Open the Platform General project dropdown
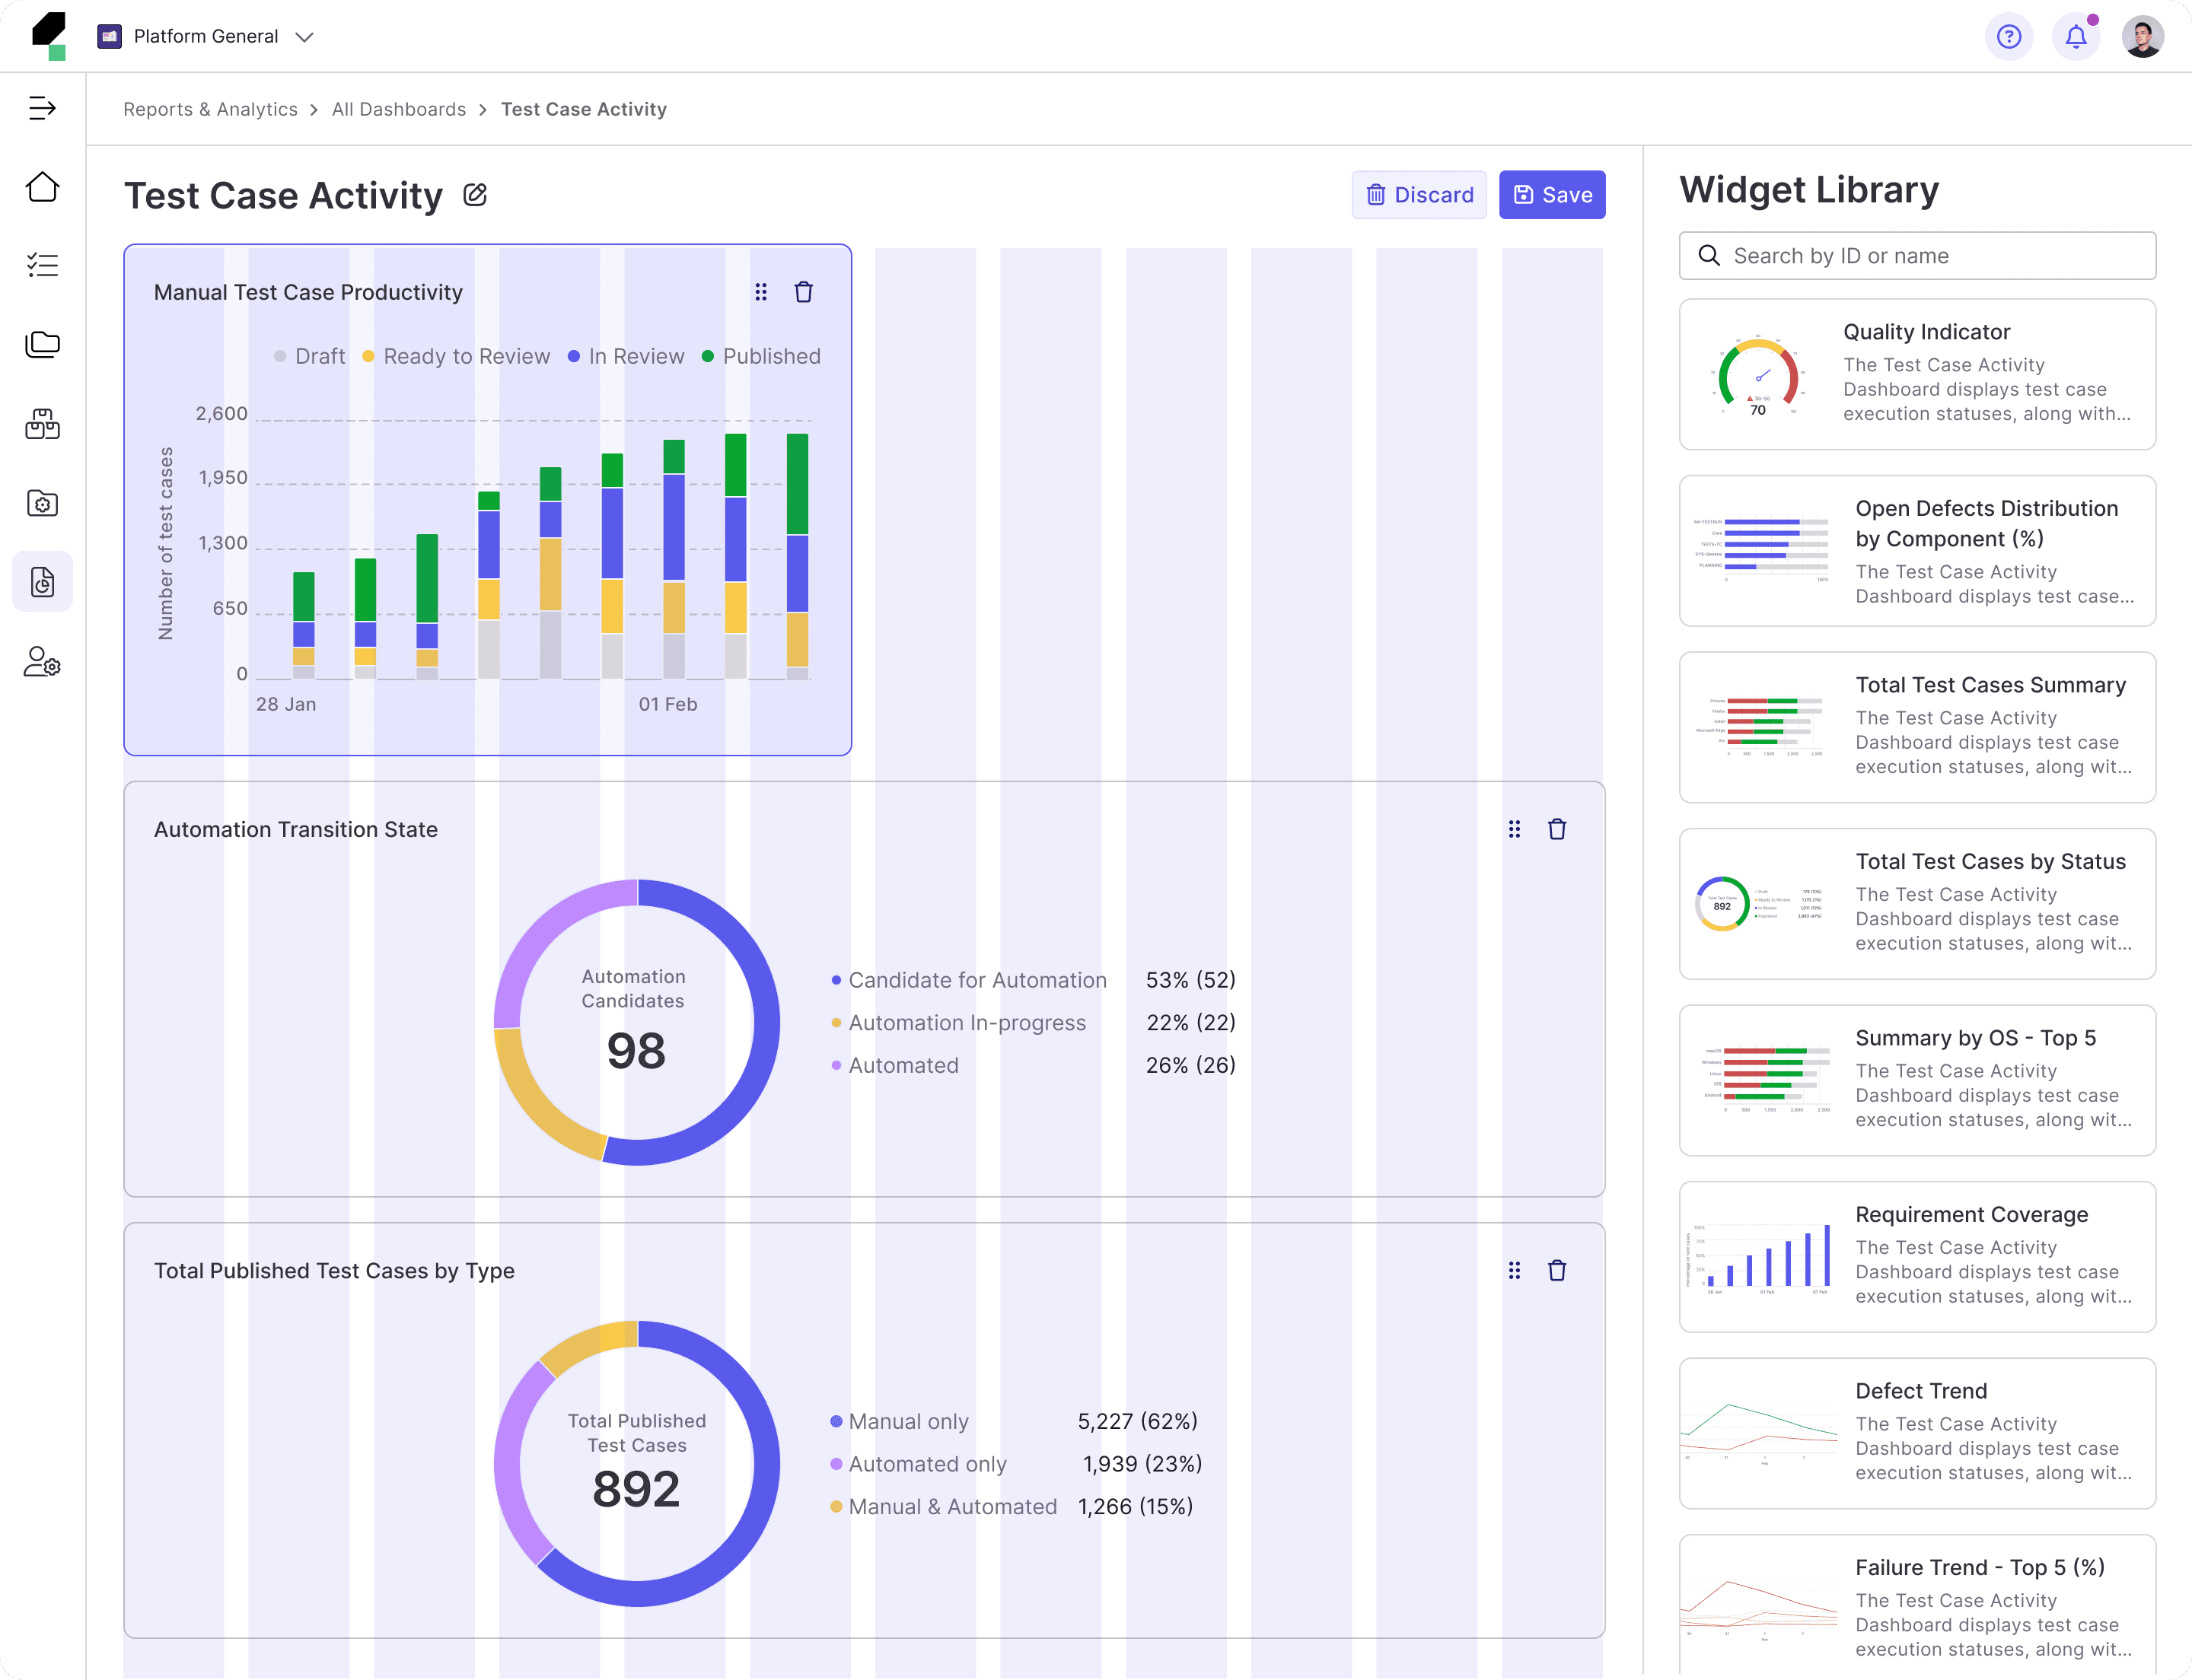 pyautogui.click(x=206, y=37)
